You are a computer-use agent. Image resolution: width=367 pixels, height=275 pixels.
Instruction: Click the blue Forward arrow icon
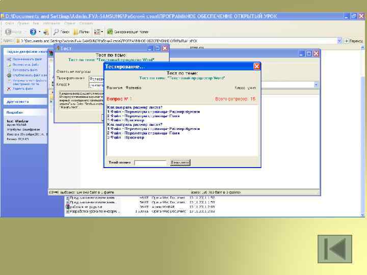pyautogui.click(x=33, y=32)
